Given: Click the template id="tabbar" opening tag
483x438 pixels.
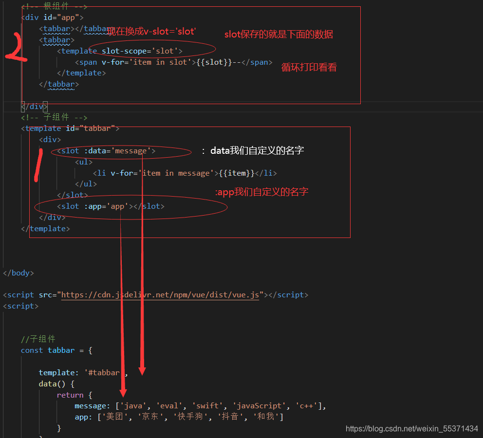Looking at the screenshot, I should click(x=70, y=128).
